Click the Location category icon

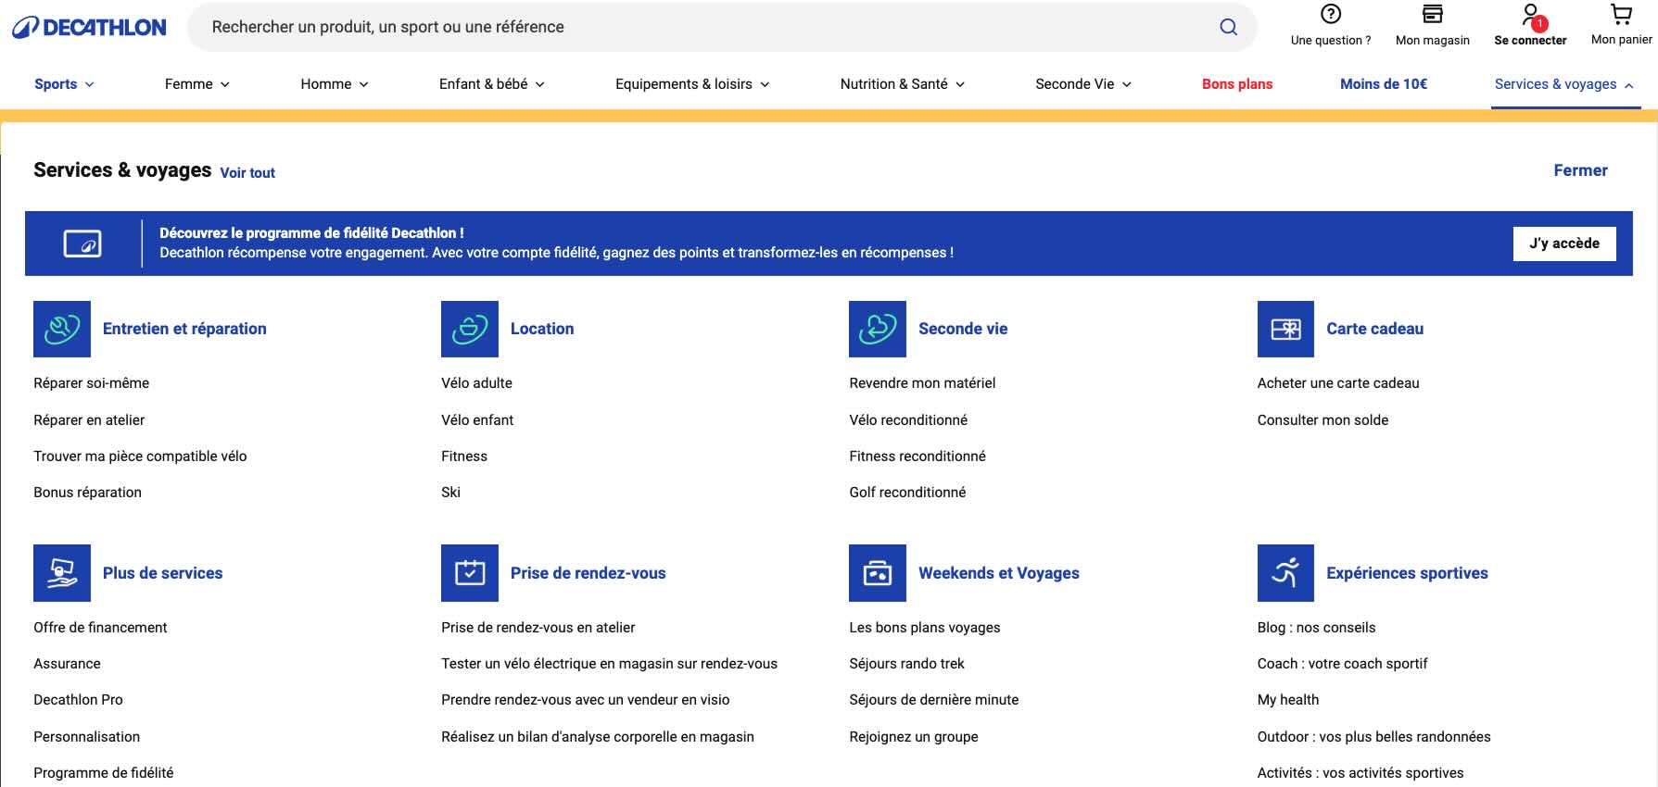(470, 329)
